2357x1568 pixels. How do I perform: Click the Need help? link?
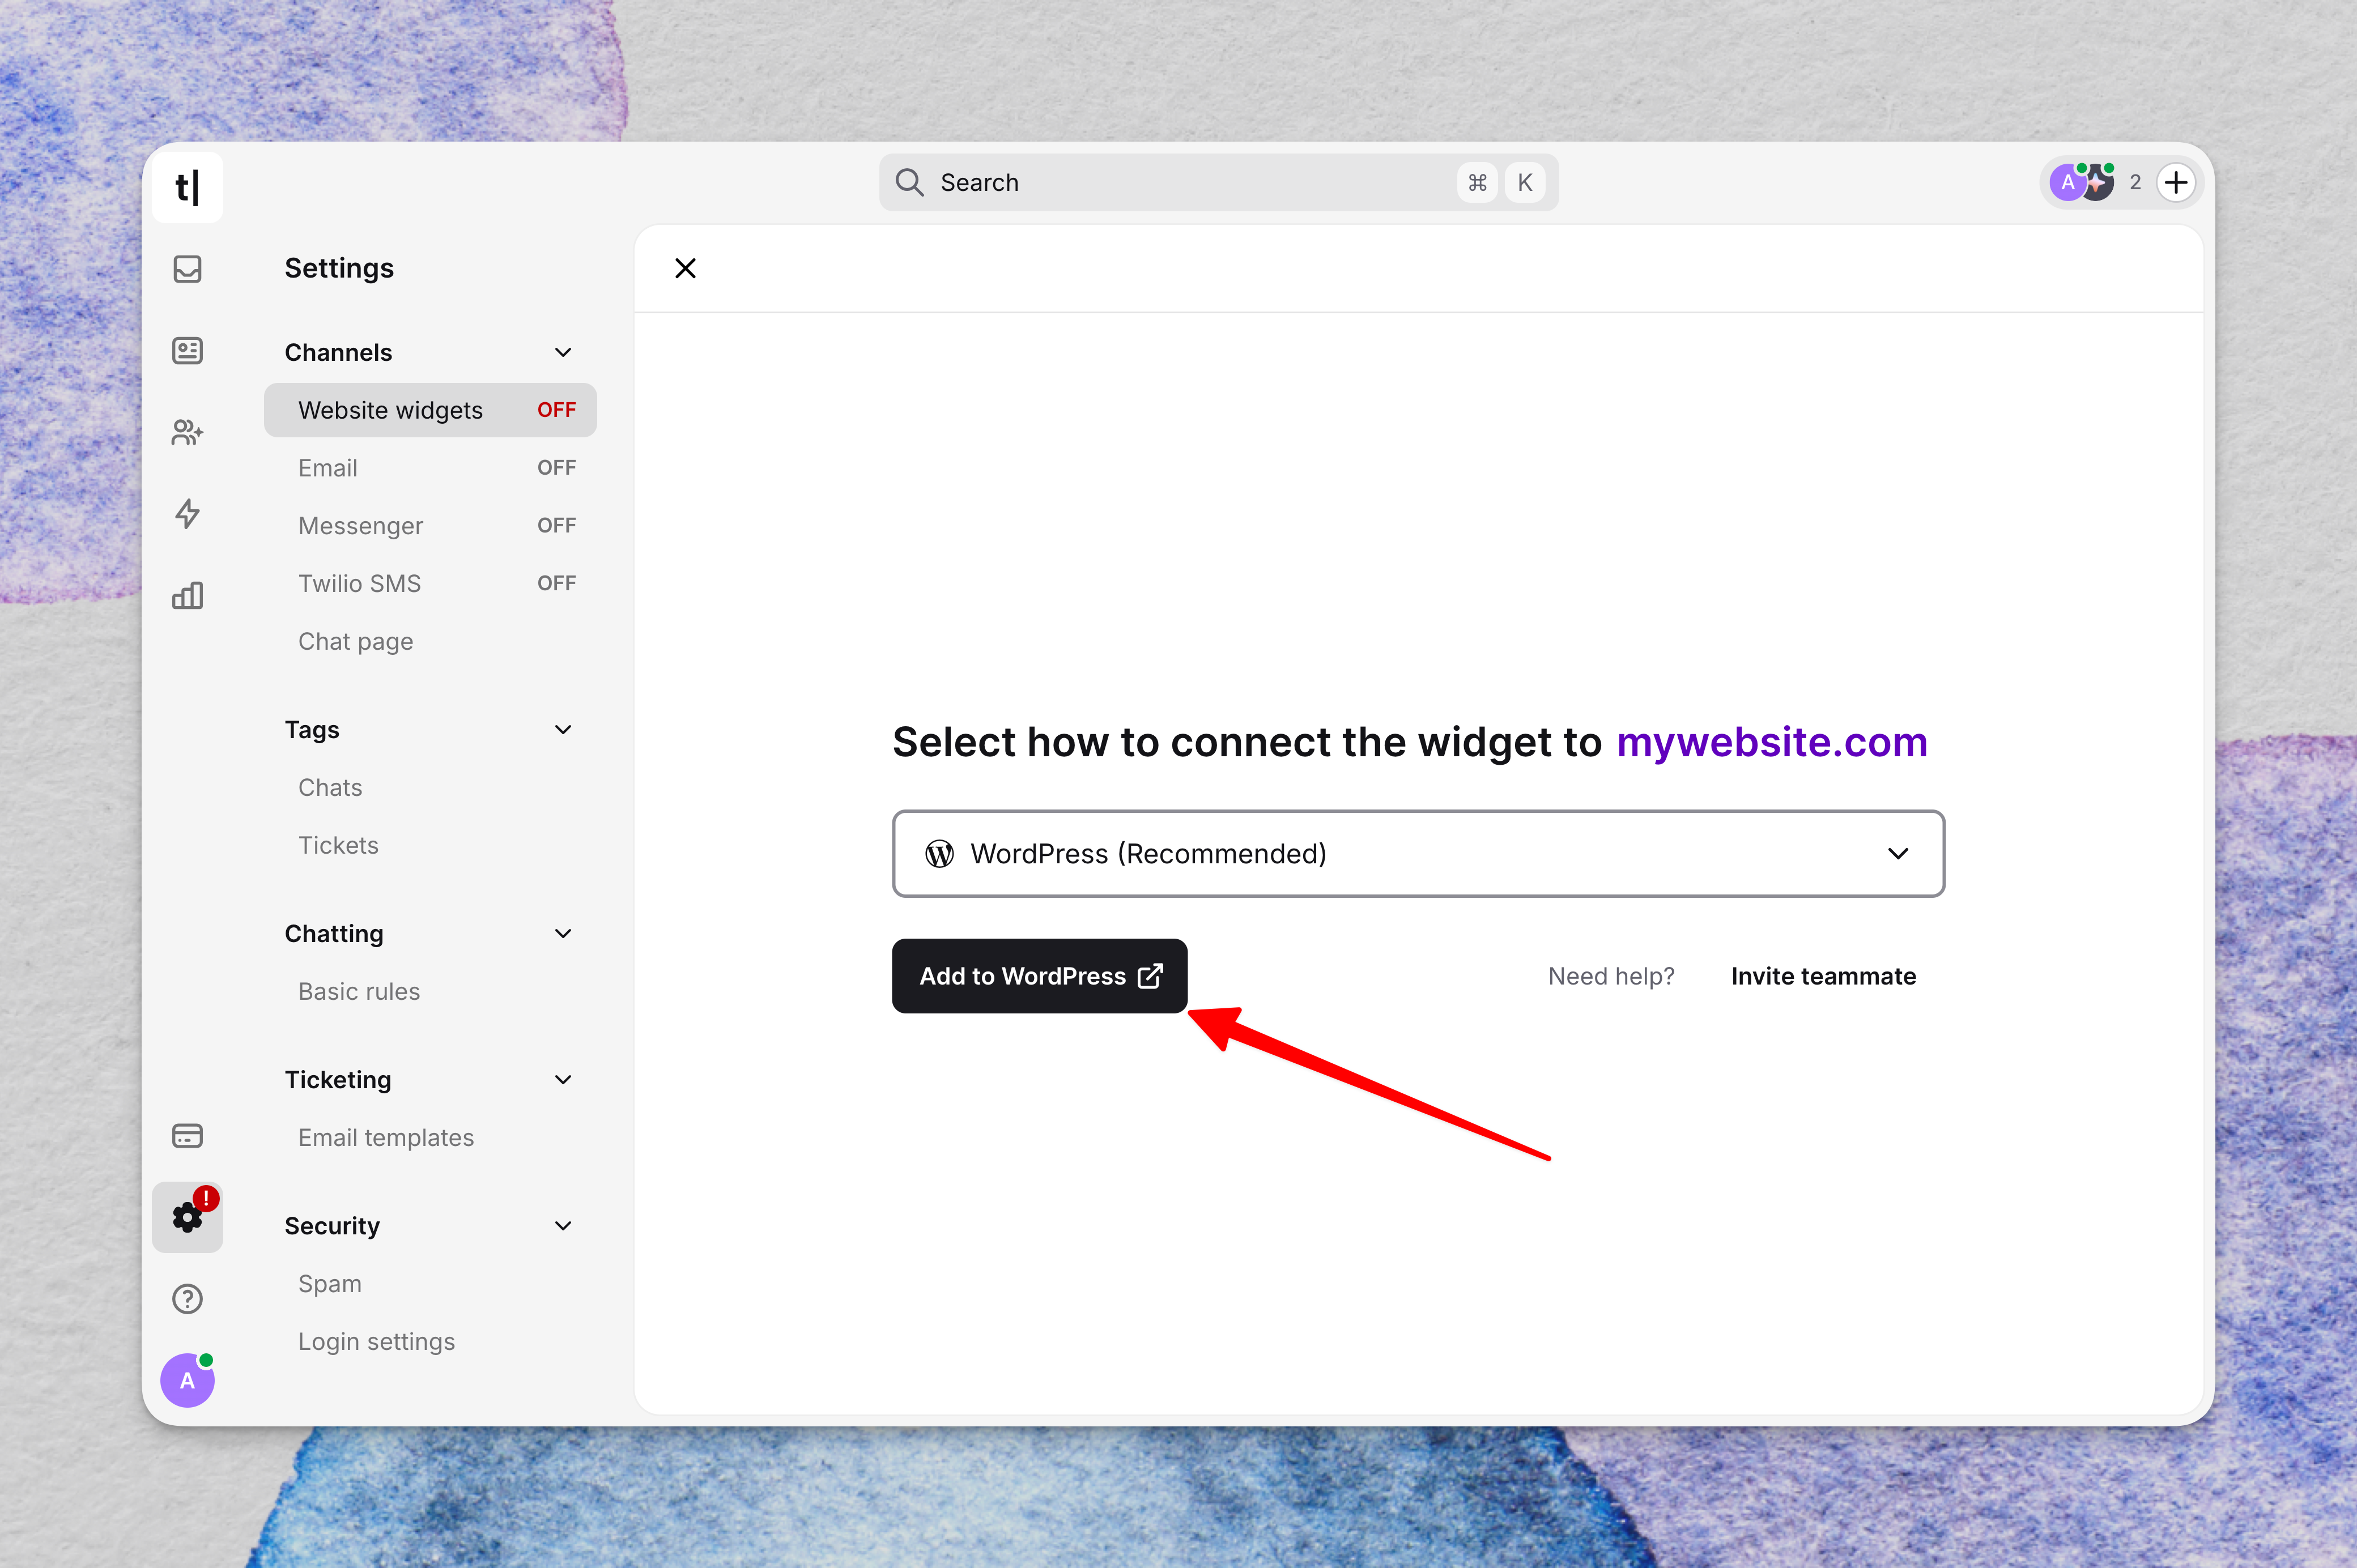coord(1611,976)
